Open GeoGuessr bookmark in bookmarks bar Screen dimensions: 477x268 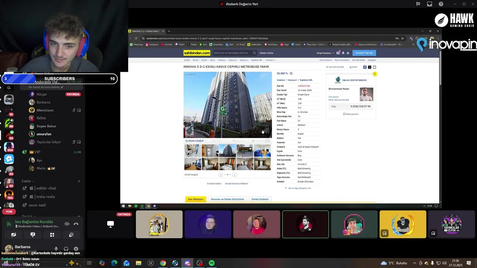(x=271, y=44)
